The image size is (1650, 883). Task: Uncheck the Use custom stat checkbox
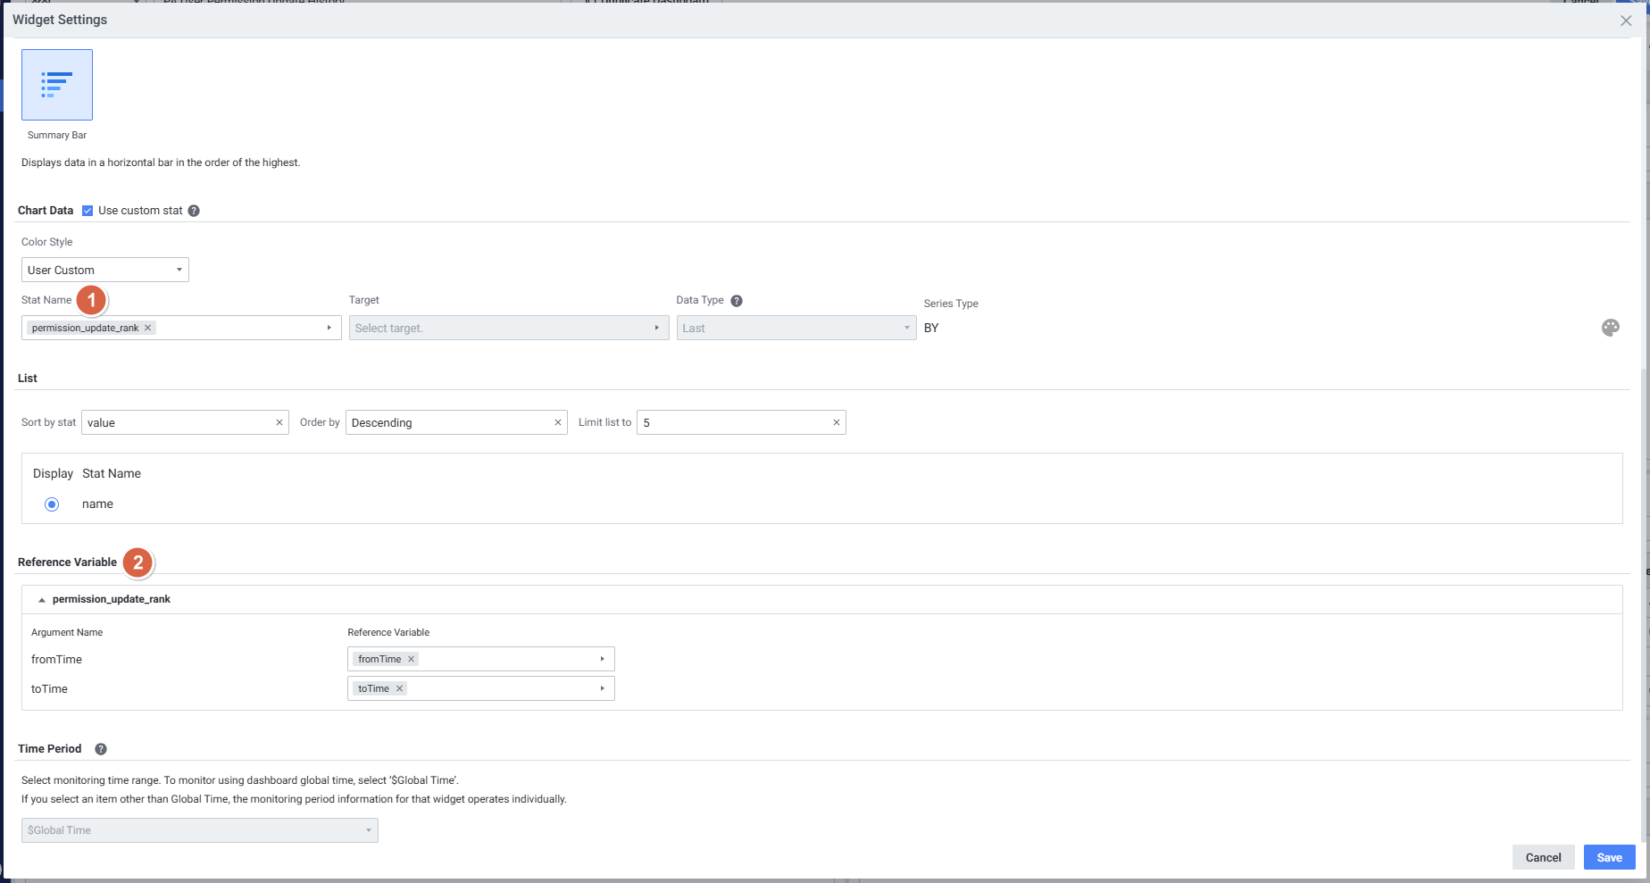[x=87, y=211]
